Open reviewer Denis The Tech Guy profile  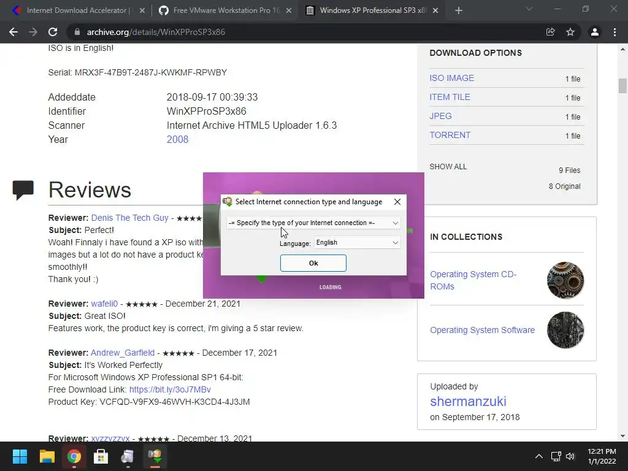(x=130, y=218)
